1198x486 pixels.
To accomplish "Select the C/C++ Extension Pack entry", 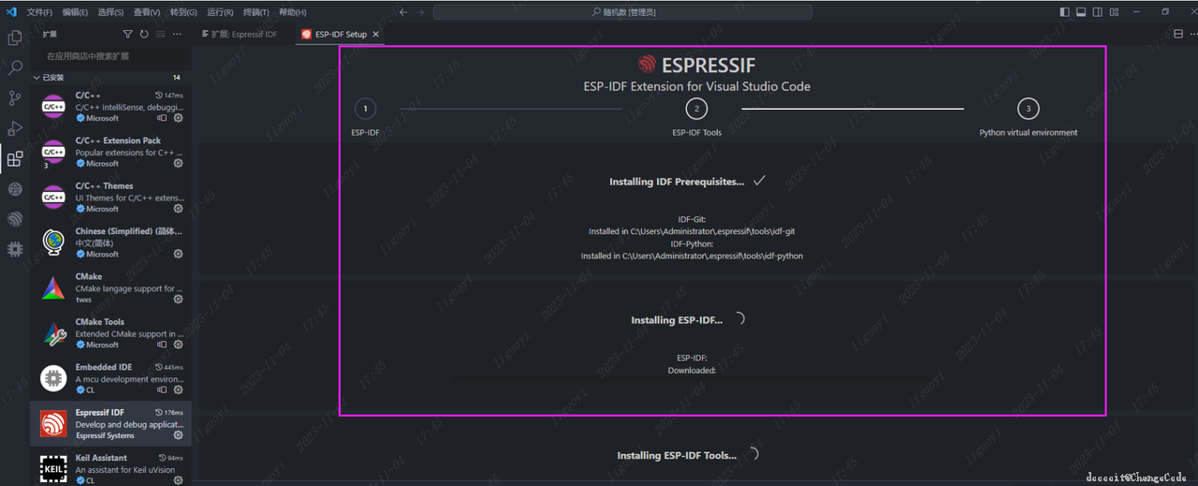I will [x=110, y=152].
